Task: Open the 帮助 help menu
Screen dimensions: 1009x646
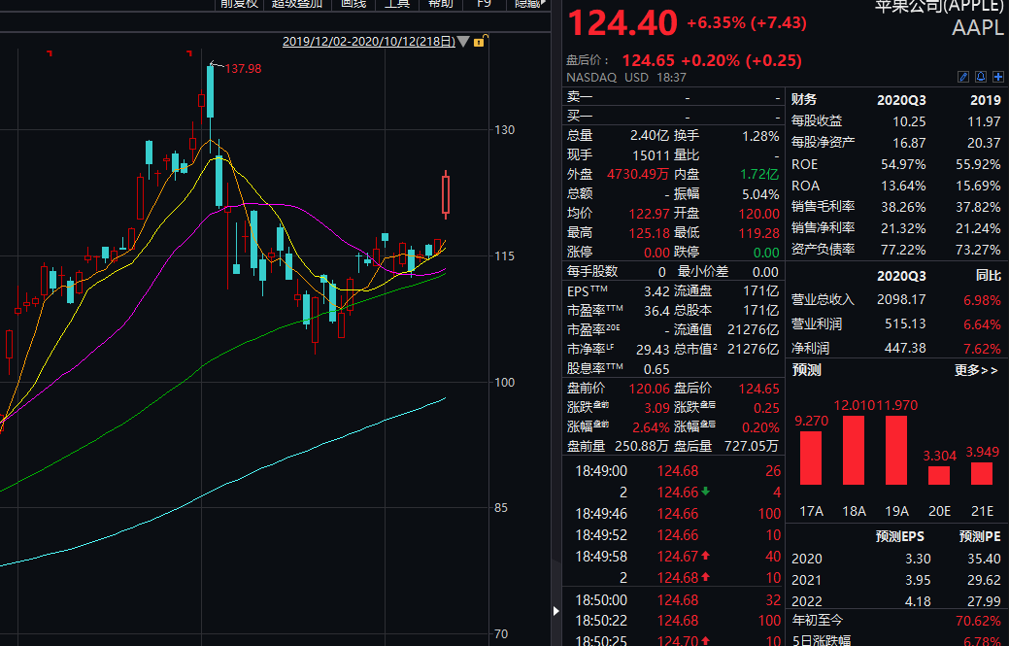Action: pyautogui.click(x=441, y=4)
